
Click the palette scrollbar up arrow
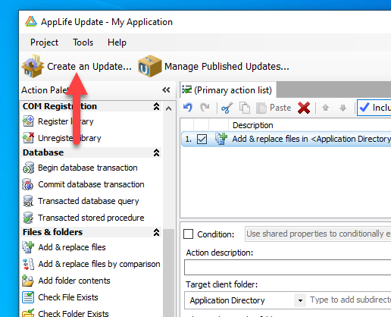pyautogui.click(x=168, y=109)
